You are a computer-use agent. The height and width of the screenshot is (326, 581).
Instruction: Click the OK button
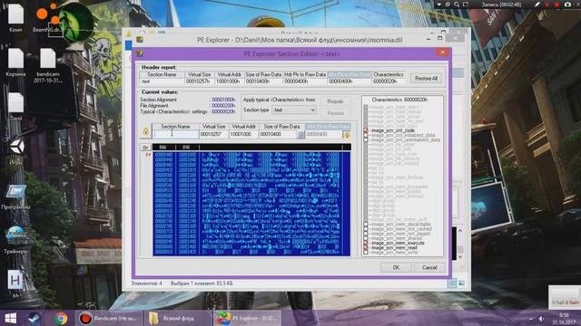pos(396,267)
